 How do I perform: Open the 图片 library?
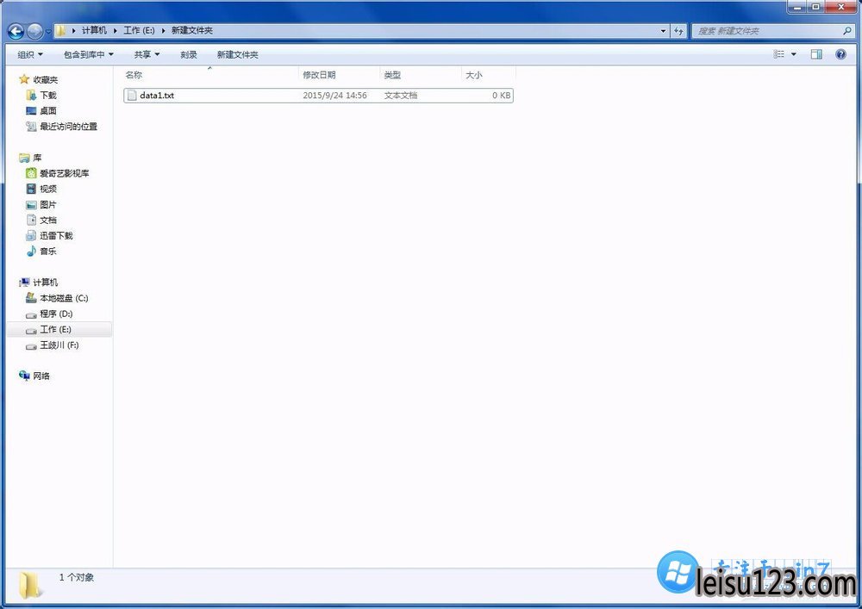point(47,204)
